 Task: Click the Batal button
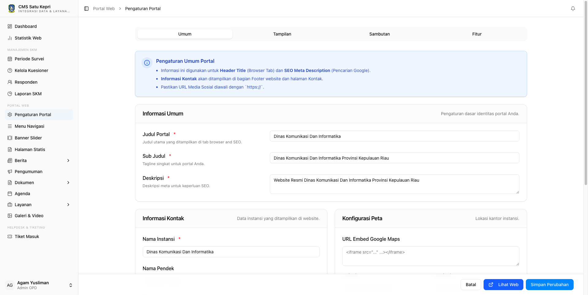(471, 285)
